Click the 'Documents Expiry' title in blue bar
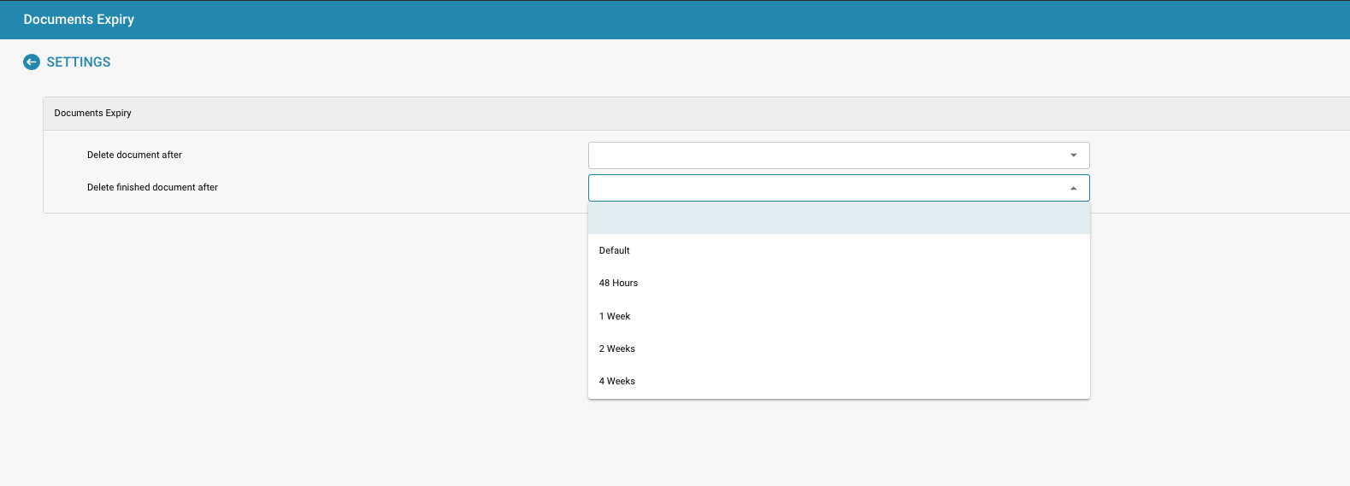The image size is (1350, 486). tap(79, 19)
